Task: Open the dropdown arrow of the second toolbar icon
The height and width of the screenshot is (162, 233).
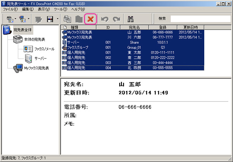Action: (29, 19)
